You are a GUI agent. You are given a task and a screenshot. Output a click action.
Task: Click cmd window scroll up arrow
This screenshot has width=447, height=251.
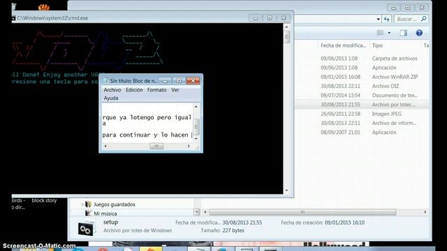coord(287,26)
